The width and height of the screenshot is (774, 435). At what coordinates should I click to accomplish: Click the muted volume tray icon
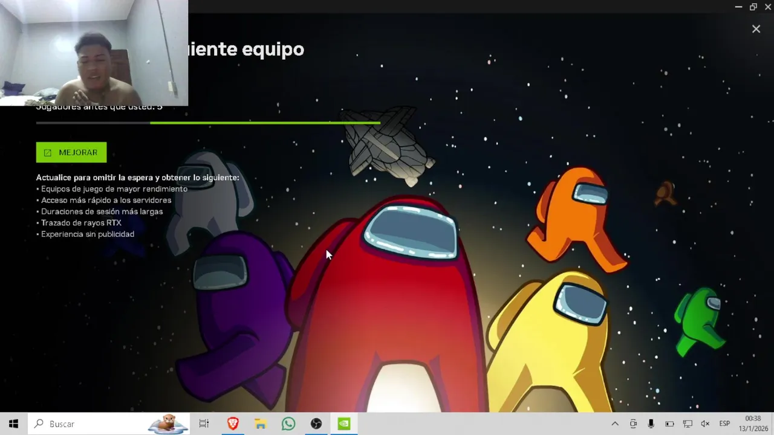pyautogui.click(x=705, y=424)
